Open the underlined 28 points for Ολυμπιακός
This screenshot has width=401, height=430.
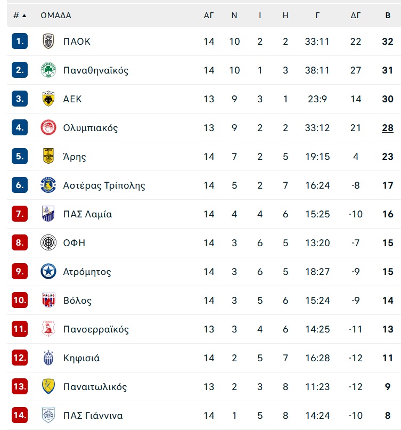(x=388, y=128)
